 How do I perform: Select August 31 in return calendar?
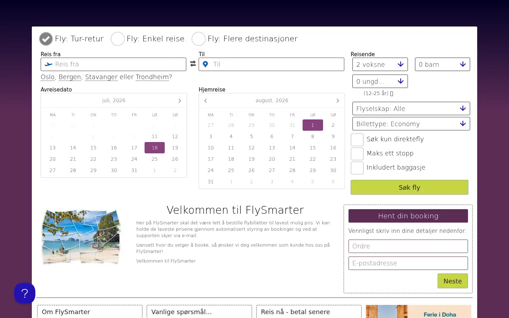[x=211, y=182]
